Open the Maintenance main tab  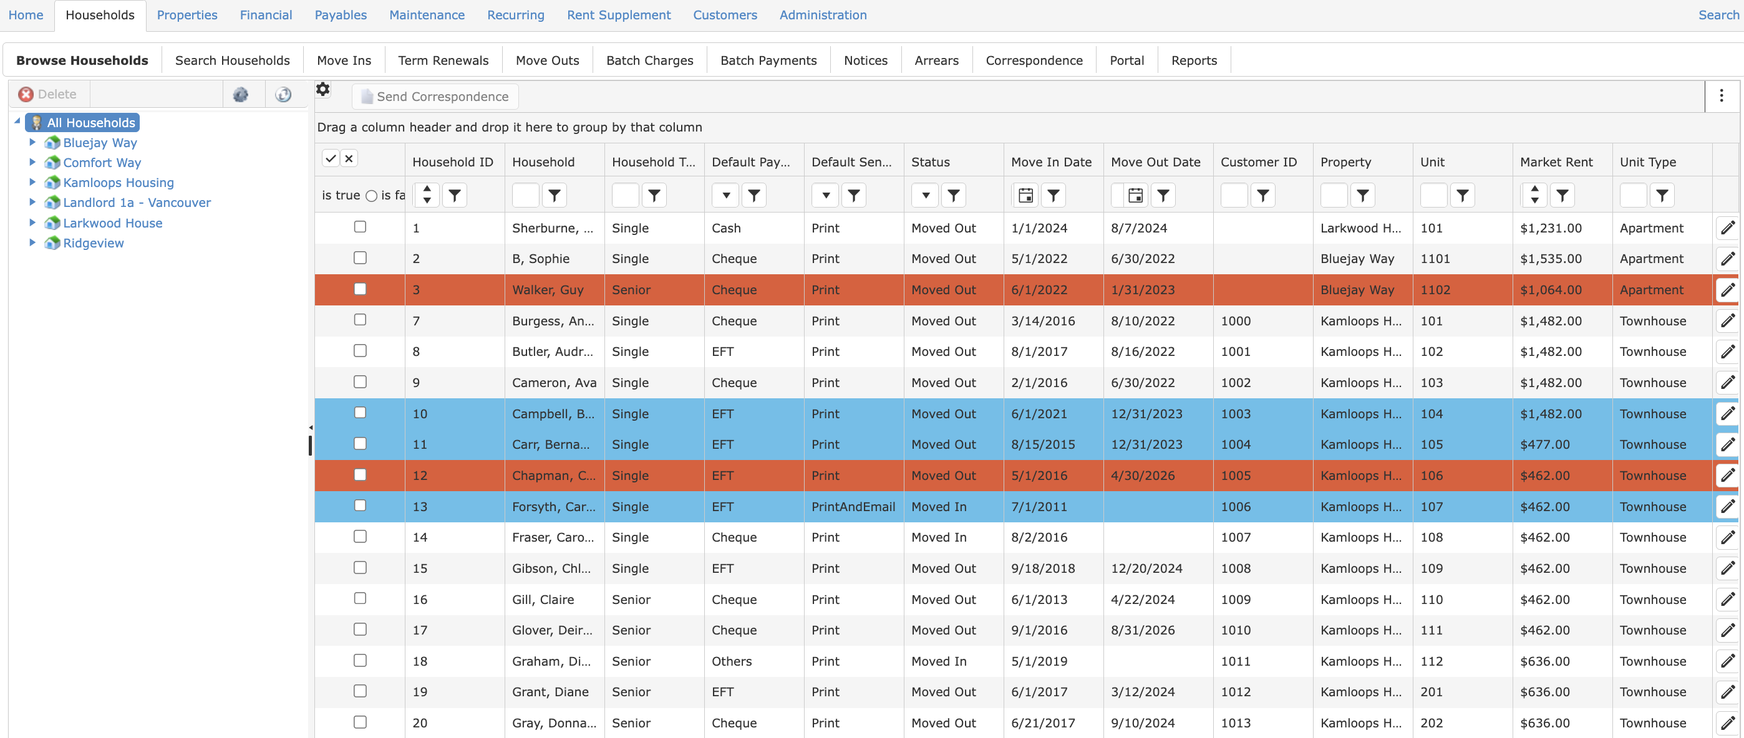[x=427, y=15]
